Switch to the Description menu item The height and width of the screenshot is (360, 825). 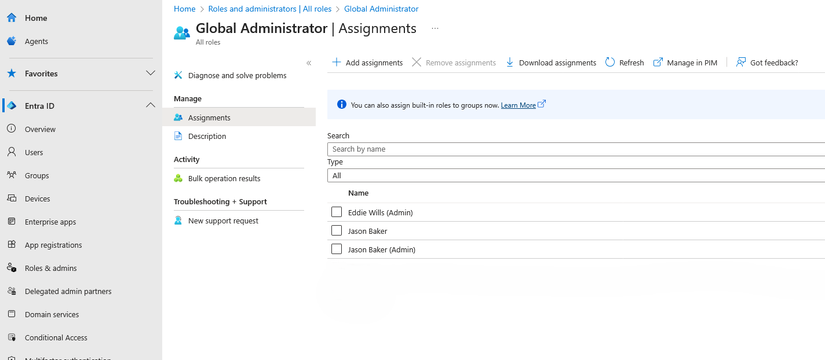point(207,137)
